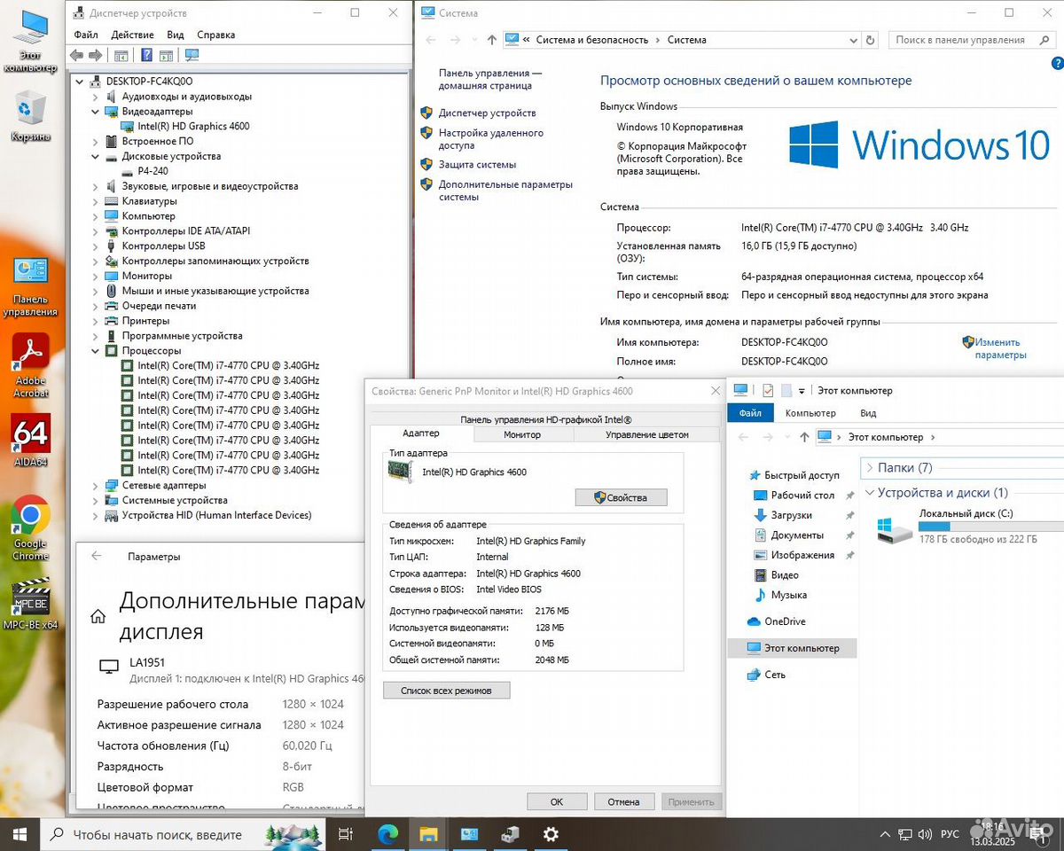This screenshot has height=851, width=1064.
Task: Click OK in the adapter properties dialog
Action: 557,801
